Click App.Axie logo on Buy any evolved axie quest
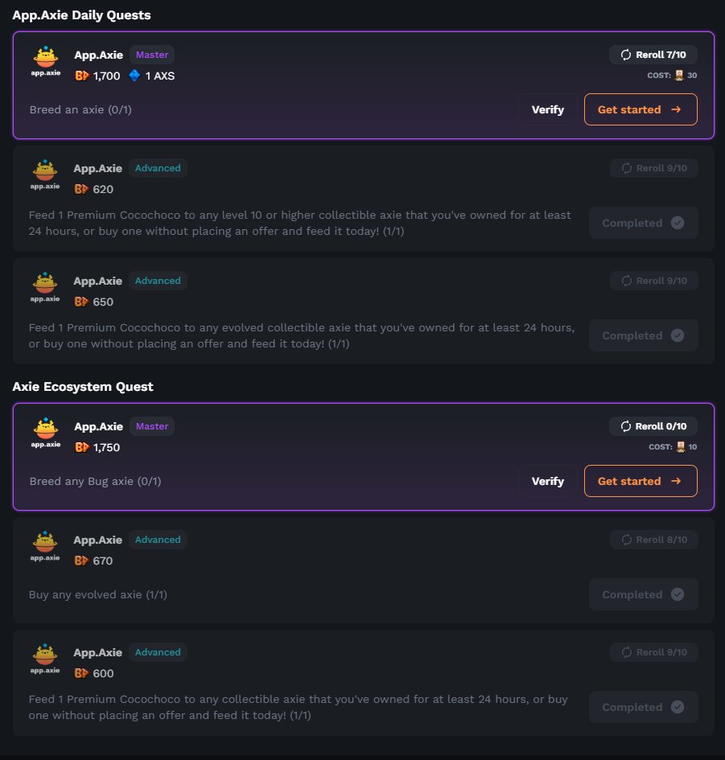Viewport: 725px width, 760px height. 46,546
